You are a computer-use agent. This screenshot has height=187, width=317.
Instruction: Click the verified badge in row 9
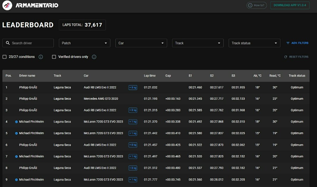tap(16, 180)
